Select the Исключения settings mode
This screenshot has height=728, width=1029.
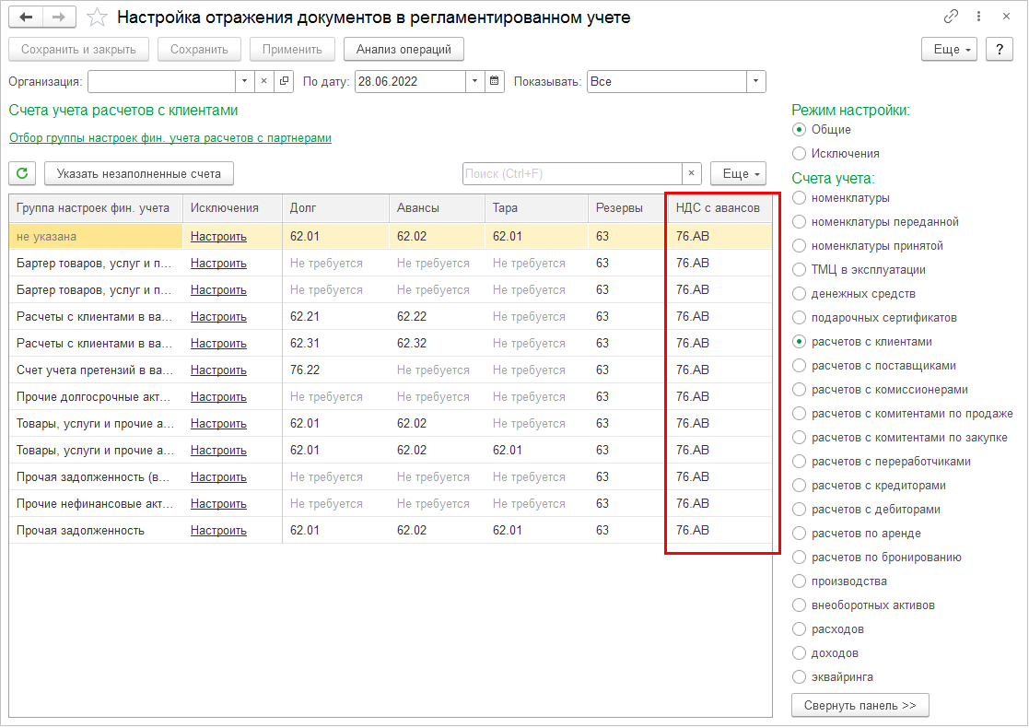click(x=799, y=154)
